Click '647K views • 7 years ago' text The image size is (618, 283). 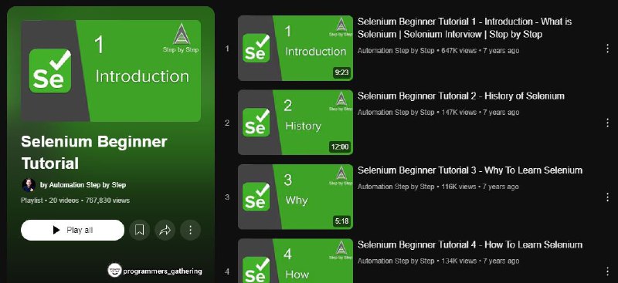coord(480,51)
